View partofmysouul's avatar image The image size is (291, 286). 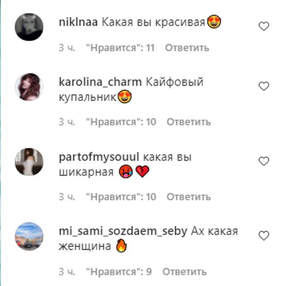coord(29,162)
